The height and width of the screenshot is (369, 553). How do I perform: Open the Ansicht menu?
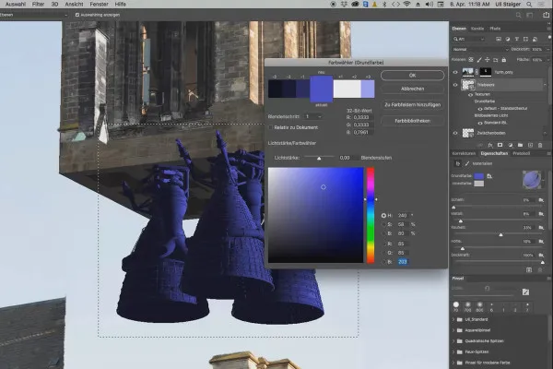(74, 5)
